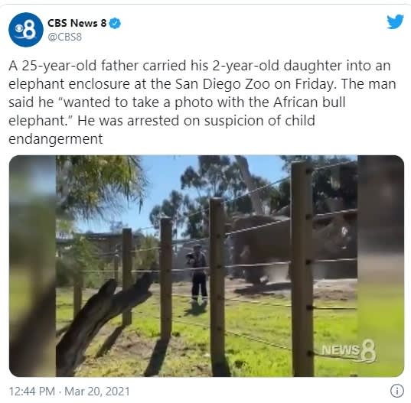This screenshot has width=411, height=403.
Task: Open the tweet info circle icon
Action: pyautogui.click(x=397, y=391)
